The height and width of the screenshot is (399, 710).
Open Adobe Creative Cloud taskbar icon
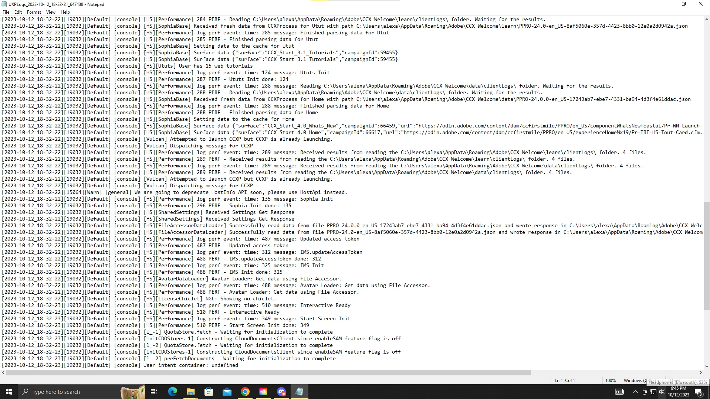[x=263, y=392]
